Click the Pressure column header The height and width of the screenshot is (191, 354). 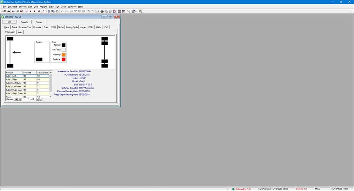(x=30, y=72)
